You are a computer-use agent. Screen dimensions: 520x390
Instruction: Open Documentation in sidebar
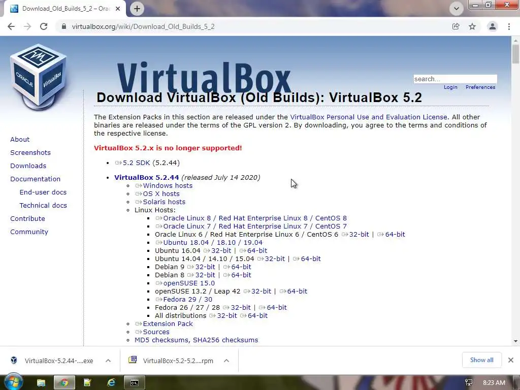36,179
